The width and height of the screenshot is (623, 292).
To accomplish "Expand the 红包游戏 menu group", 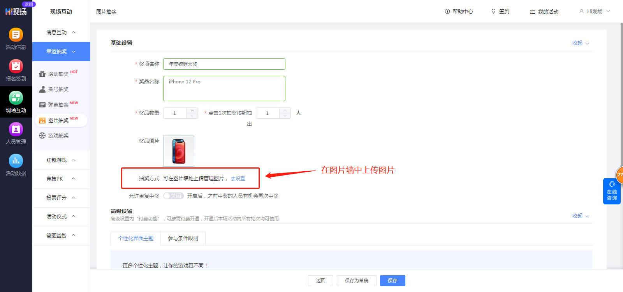I will point(61,160).
